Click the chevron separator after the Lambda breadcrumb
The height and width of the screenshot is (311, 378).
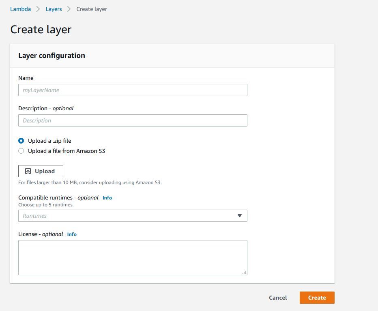tap(38, 9)
